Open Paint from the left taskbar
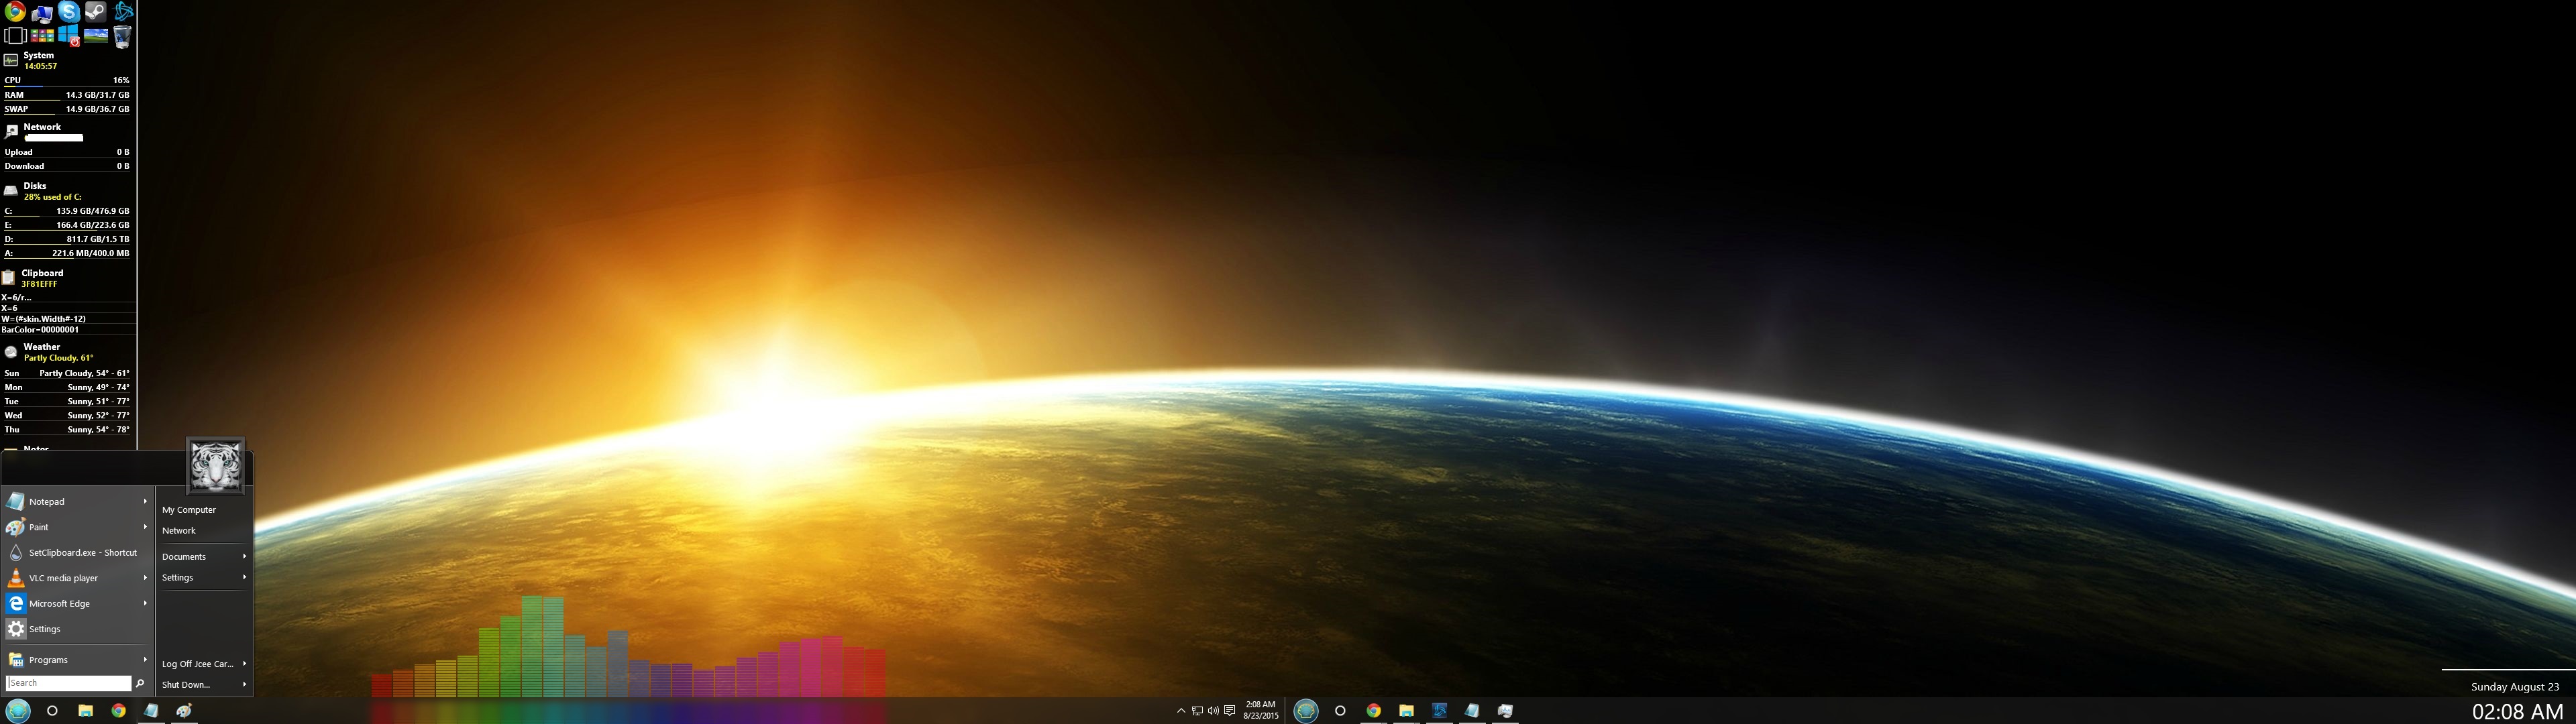Viewport: 2576px width, 724px height. [x=184, y=711]
